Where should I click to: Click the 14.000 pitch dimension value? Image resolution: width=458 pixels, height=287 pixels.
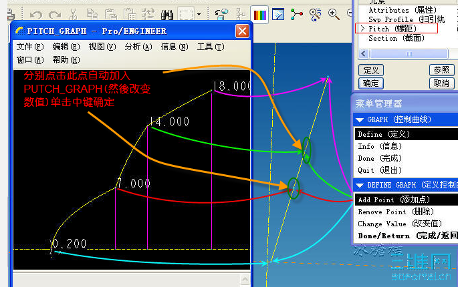[x=169, y=121]
